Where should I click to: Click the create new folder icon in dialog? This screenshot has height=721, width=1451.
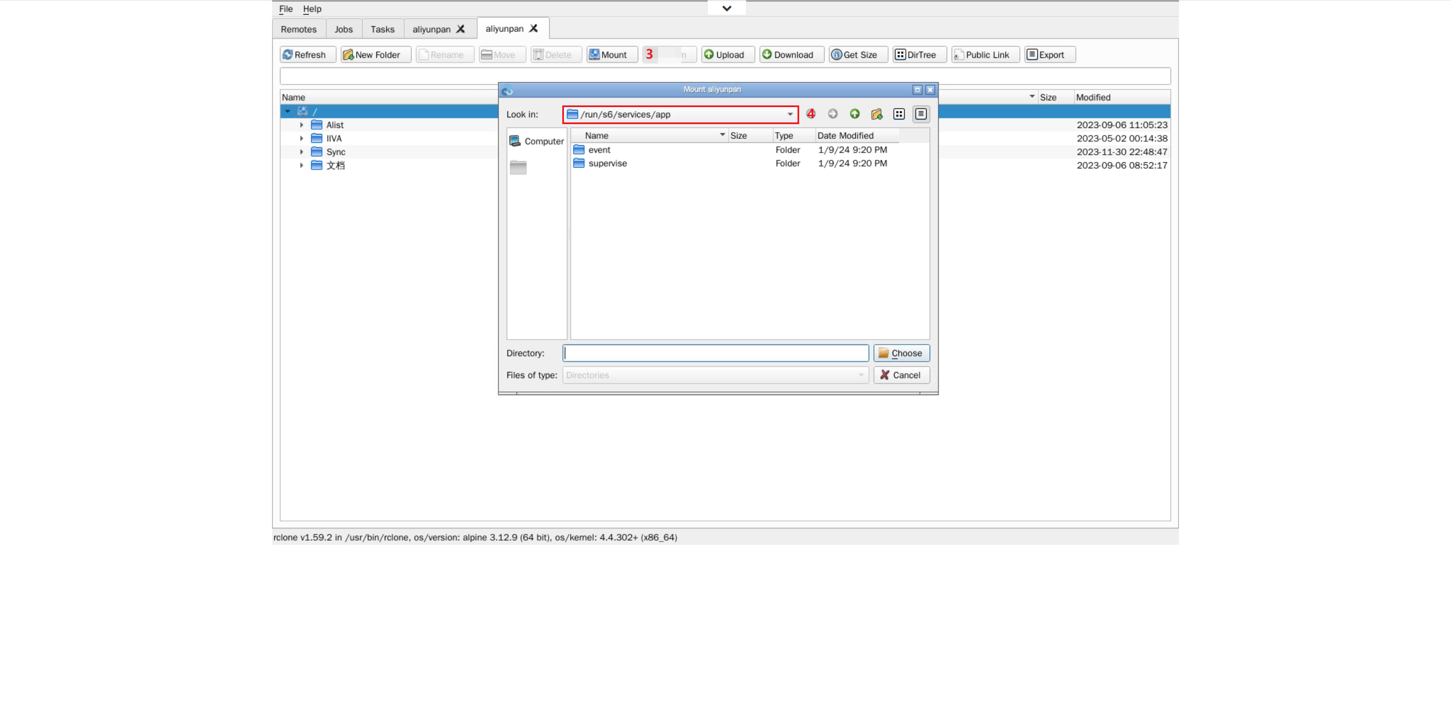(876, 114)
